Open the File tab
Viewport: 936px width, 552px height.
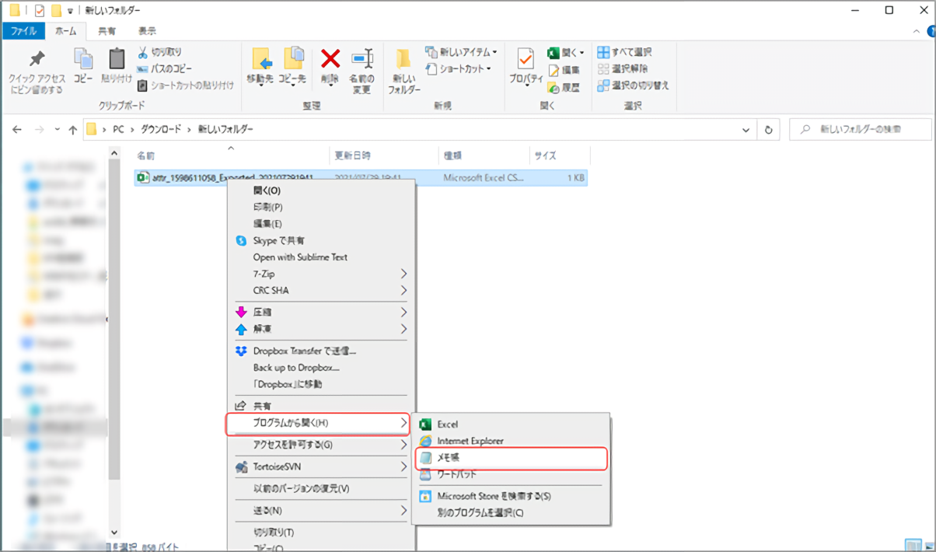(23, 31)
